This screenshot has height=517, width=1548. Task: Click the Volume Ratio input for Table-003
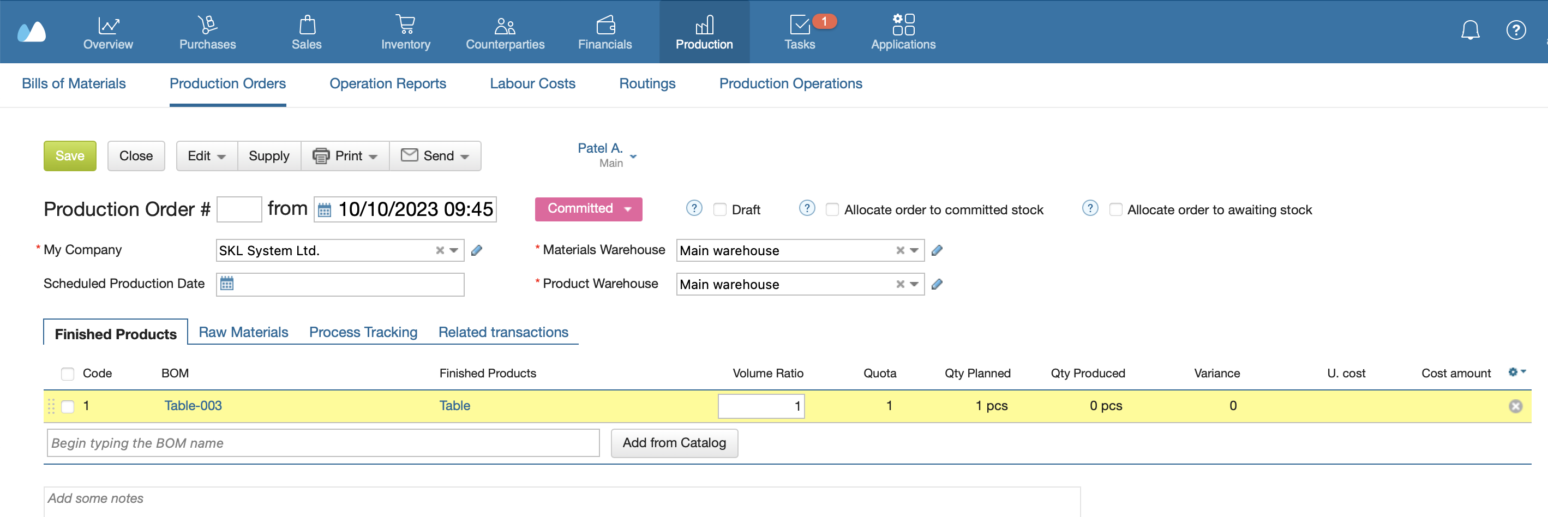point(761,406)
